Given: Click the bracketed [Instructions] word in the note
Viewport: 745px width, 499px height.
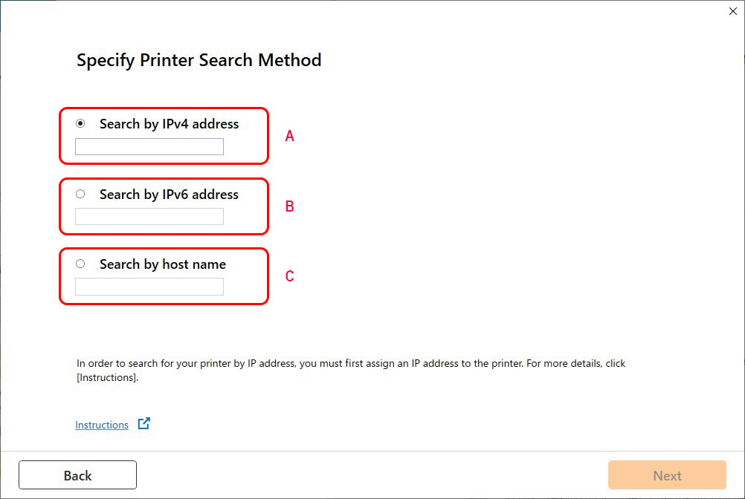Looking at the screenshot, I should [107, 377].
